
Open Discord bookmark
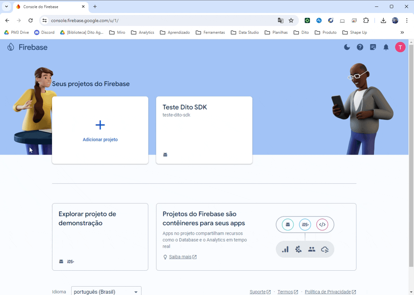(44, 32)
